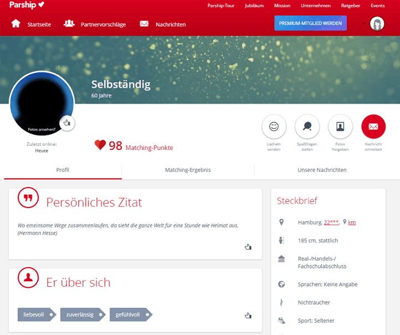Expand the account dropdown arrow
This screenshot has height=335, width=400.
click(363, 23)
